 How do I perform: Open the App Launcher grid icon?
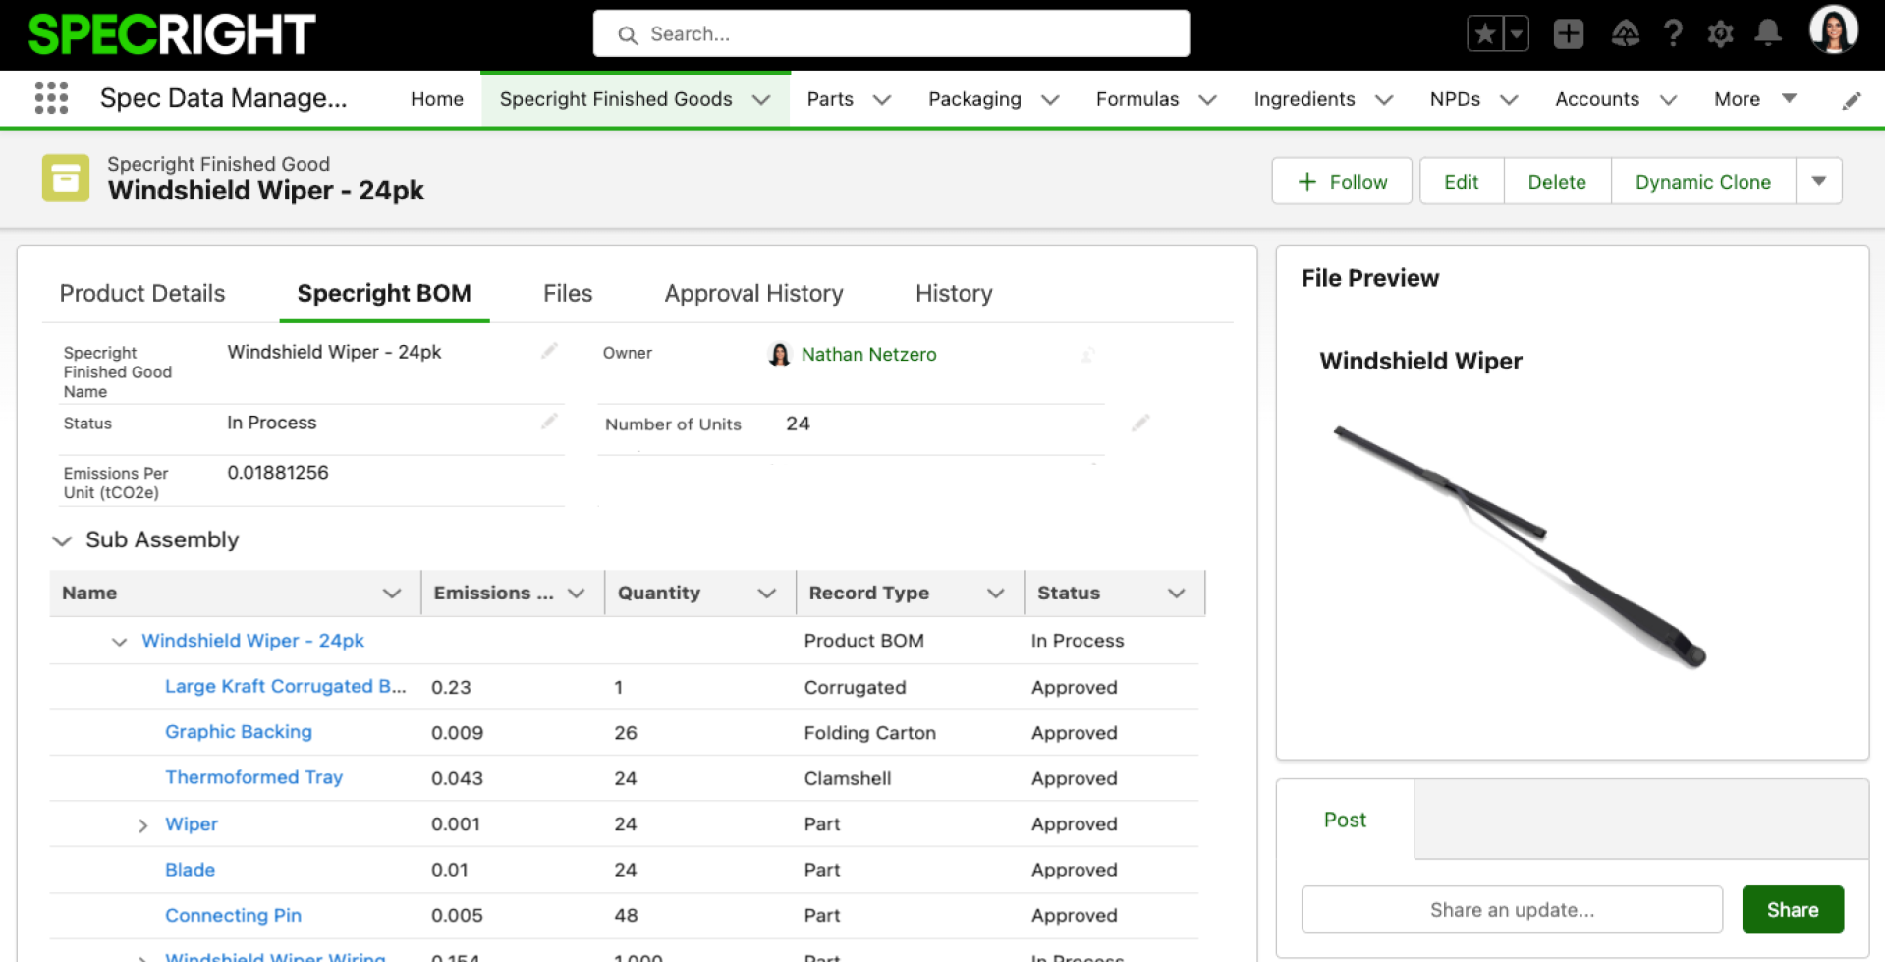[x=51, y=98]
